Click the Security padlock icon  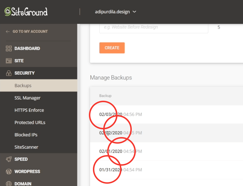[x=9, y=73]
